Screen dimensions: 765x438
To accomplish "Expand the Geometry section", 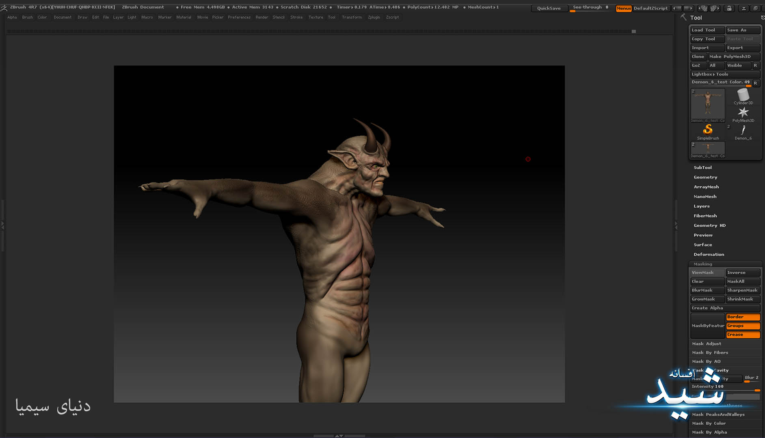I will pos(705,177).
